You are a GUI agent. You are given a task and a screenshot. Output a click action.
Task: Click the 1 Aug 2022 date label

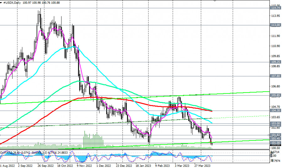(x=8, y=165)
